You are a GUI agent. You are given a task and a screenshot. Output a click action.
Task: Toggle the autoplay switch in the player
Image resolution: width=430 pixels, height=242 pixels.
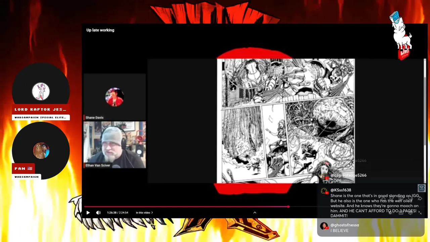coord(391,213)
